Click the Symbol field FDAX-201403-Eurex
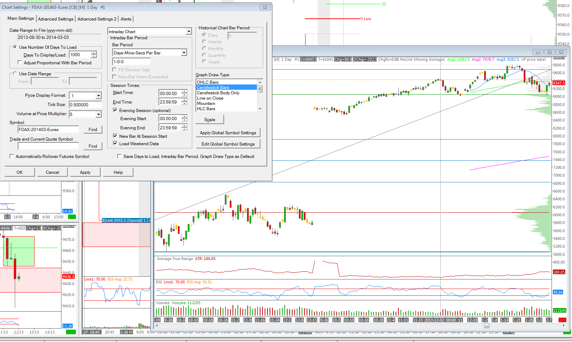 pyautogui.click(x=48, y=130)
